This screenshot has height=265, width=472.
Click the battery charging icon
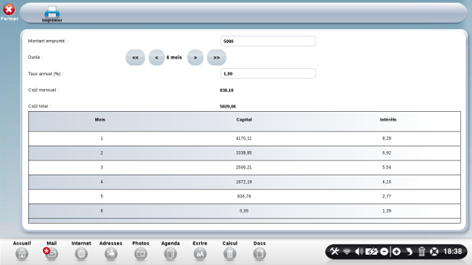(x=372, y=251)
